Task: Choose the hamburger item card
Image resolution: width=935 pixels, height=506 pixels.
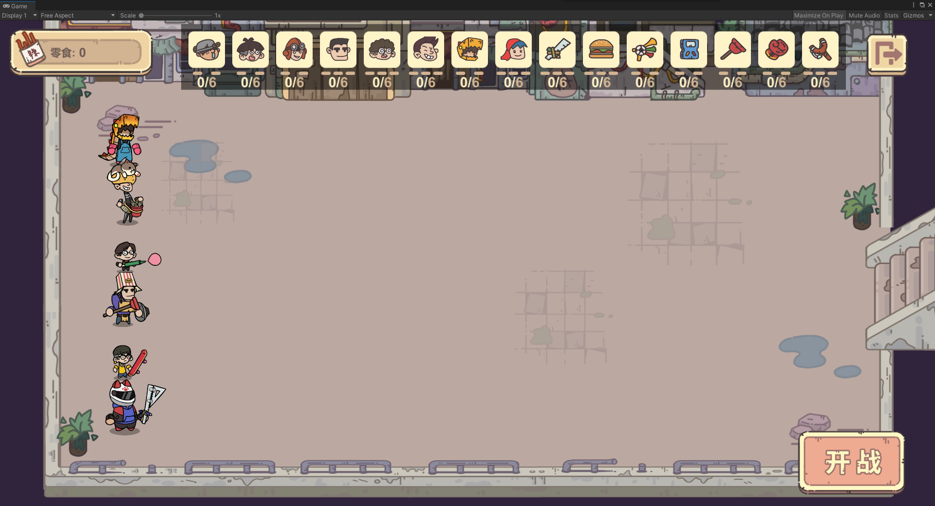Action: pyautogui.click(x=601, y=50)
